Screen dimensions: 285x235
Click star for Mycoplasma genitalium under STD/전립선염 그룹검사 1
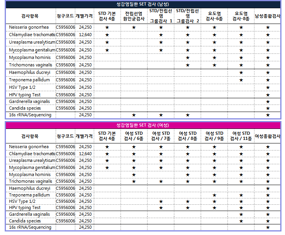(161, 50)
